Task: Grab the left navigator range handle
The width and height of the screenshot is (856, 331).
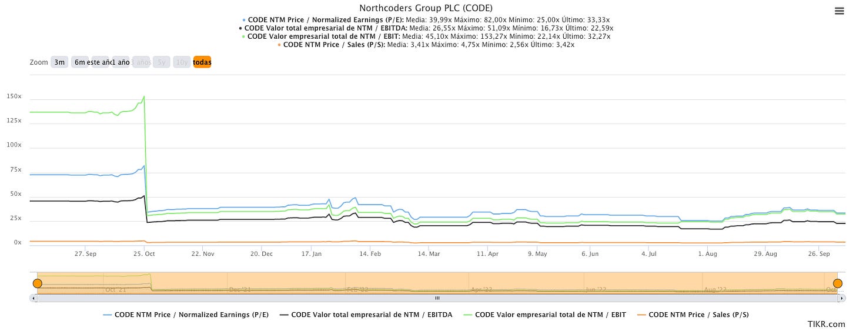Action: coord(37,283)
